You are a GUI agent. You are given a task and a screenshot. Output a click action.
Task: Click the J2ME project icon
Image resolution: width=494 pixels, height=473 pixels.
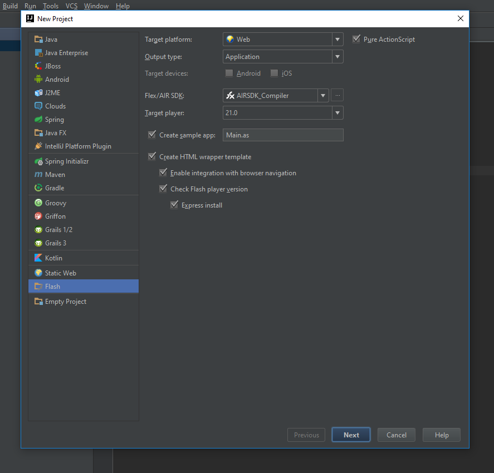38,93
